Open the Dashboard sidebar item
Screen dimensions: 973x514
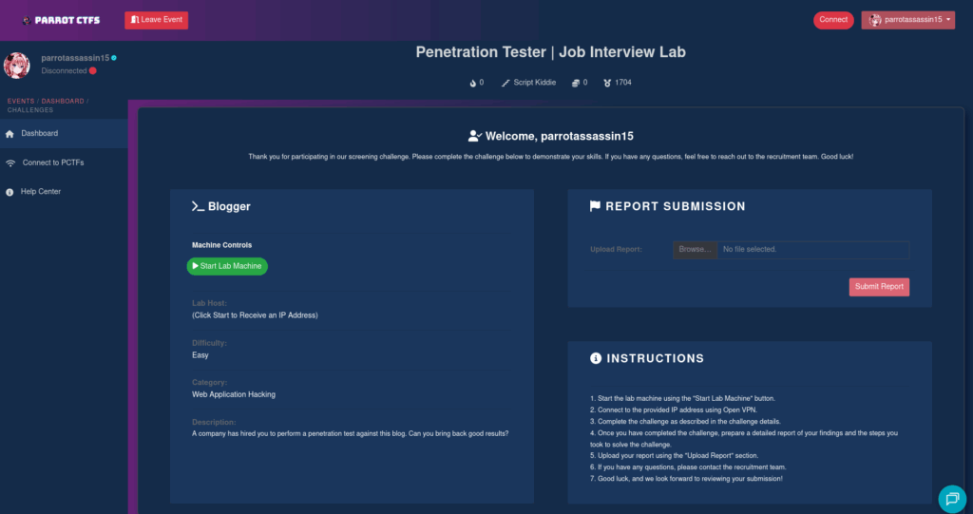tap(40, 134)
